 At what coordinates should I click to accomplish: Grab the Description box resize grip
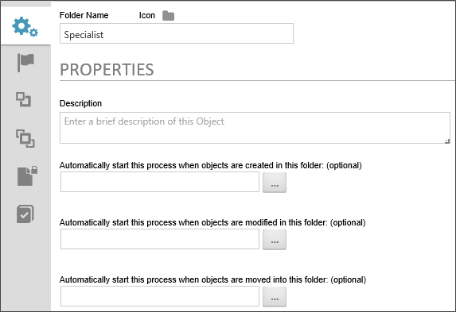447,141
